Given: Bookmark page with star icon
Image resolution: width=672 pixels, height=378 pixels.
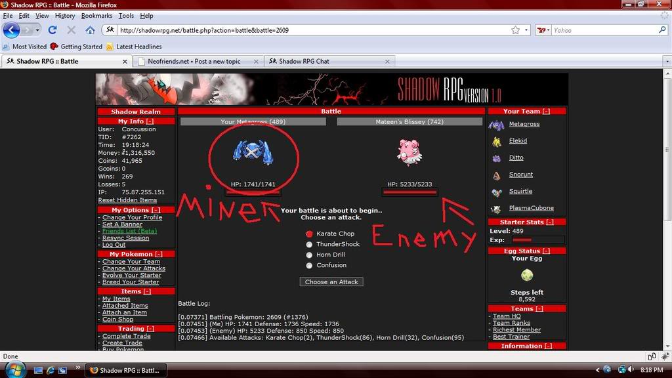Looking at the screenshot, I should tap(515, 30).
